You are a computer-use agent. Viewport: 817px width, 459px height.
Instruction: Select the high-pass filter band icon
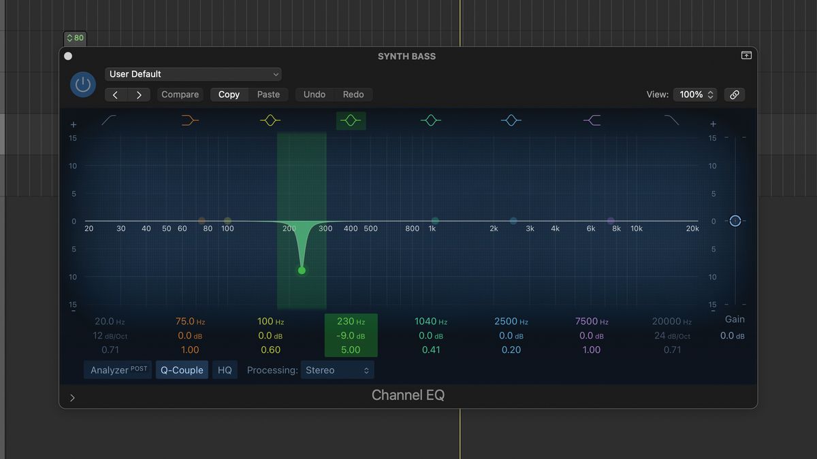[109, 120]
